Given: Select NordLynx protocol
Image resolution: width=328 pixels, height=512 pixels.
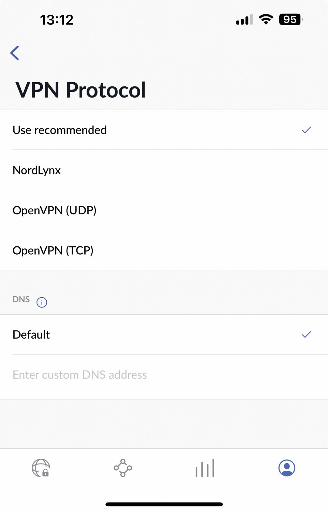Looking at the screenshot, I should pyautogui.click(x=164, y=170).
